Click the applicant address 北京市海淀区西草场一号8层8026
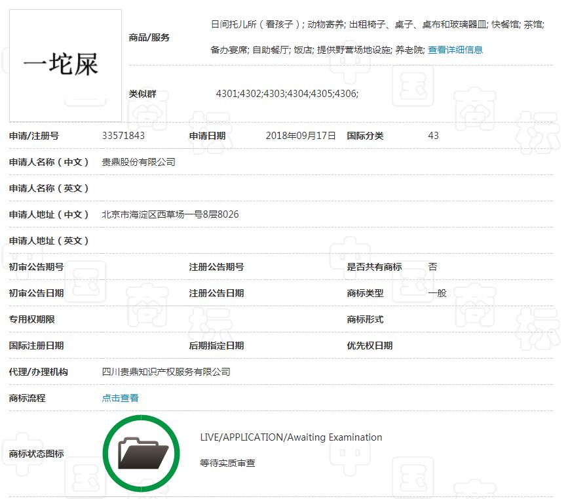This screenshot has height=499, width=570. [170, 214]
